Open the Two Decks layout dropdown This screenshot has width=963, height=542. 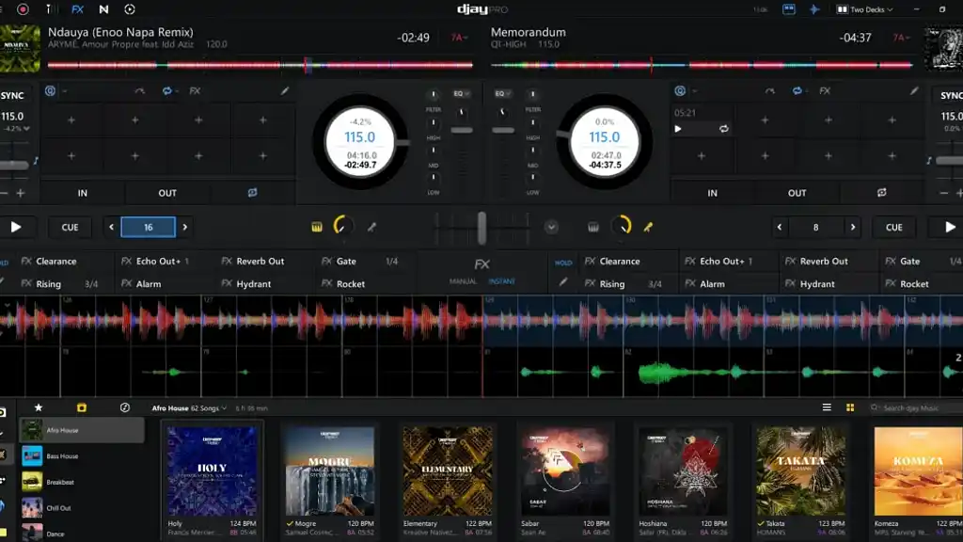(865, 9)
